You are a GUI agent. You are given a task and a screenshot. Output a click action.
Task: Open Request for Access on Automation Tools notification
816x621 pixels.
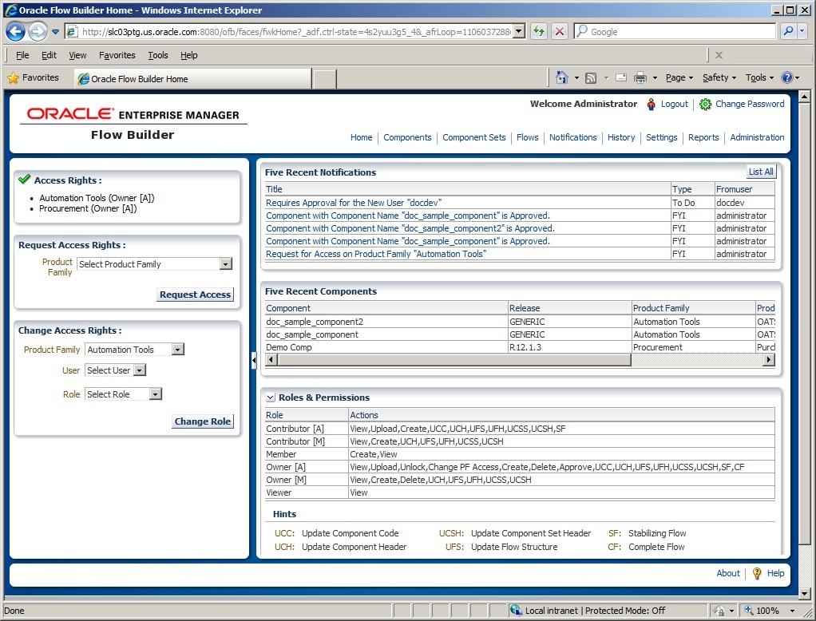[376, 254]
